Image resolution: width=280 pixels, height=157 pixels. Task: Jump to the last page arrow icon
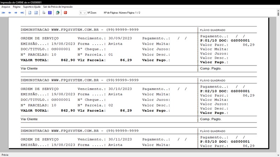[22, 13]
